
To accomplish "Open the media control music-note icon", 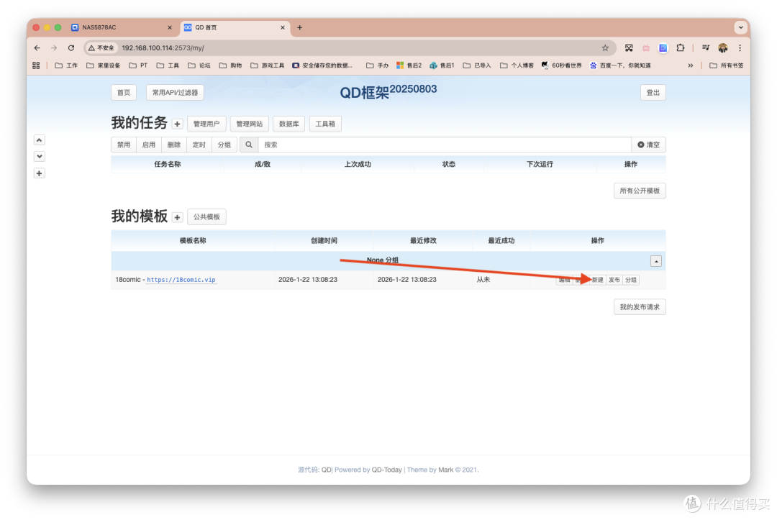I will (706, 48).
